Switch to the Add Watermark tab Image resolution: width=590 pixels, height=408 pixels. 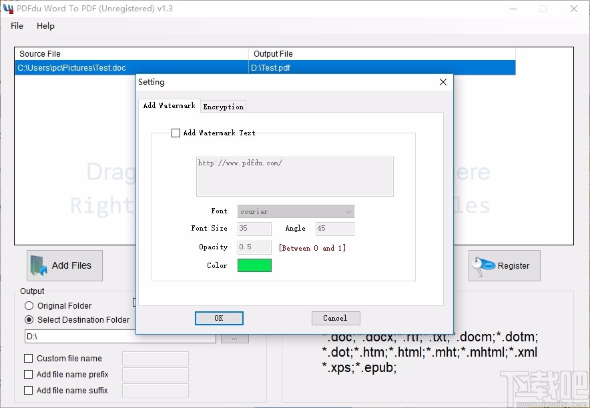coord(169,105)
